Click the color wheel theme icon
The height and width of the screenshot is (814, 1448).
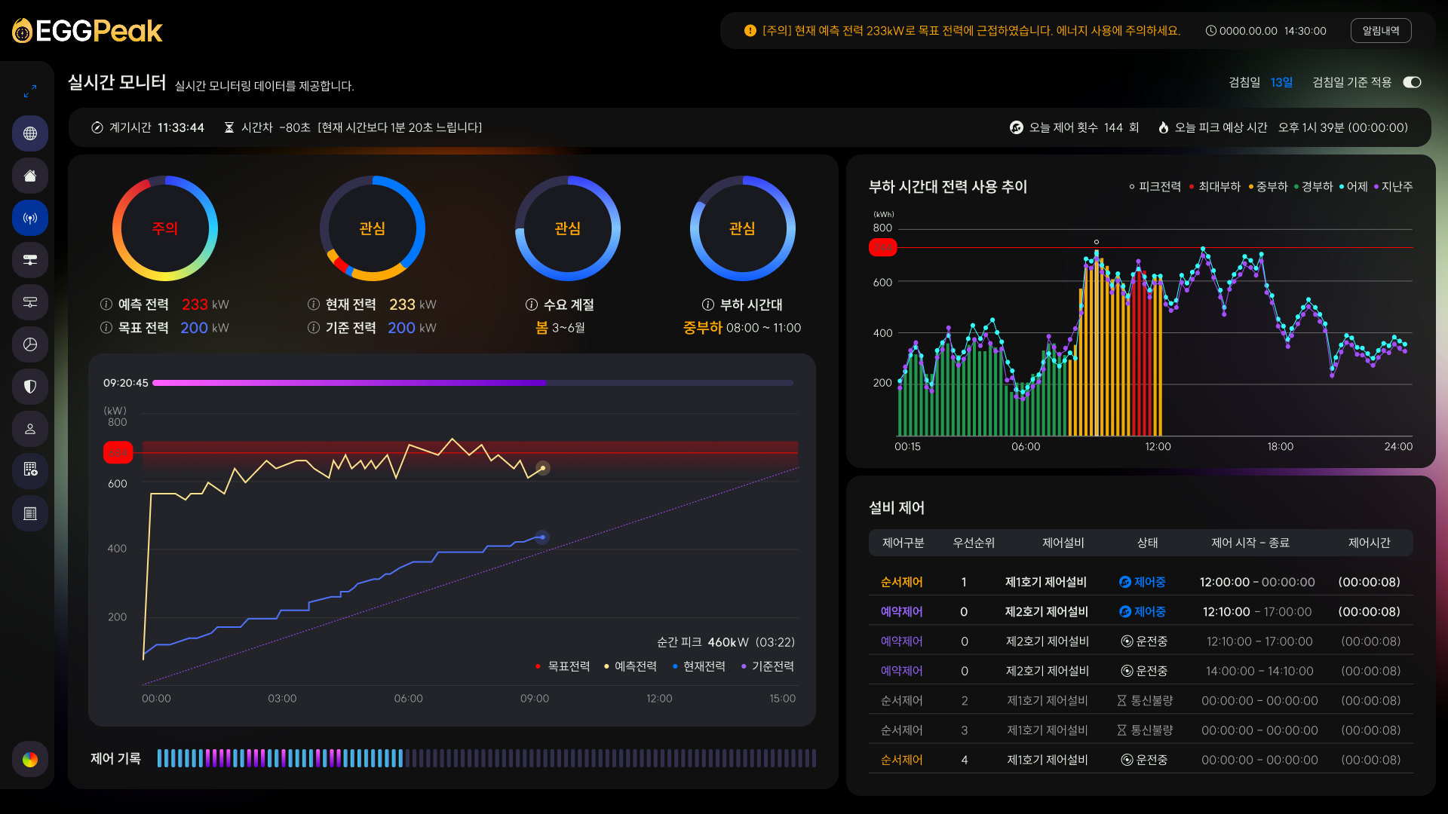[30, 759]
